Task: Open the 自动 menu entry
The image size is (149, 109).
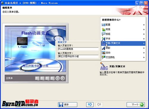Action: [123, 53]
